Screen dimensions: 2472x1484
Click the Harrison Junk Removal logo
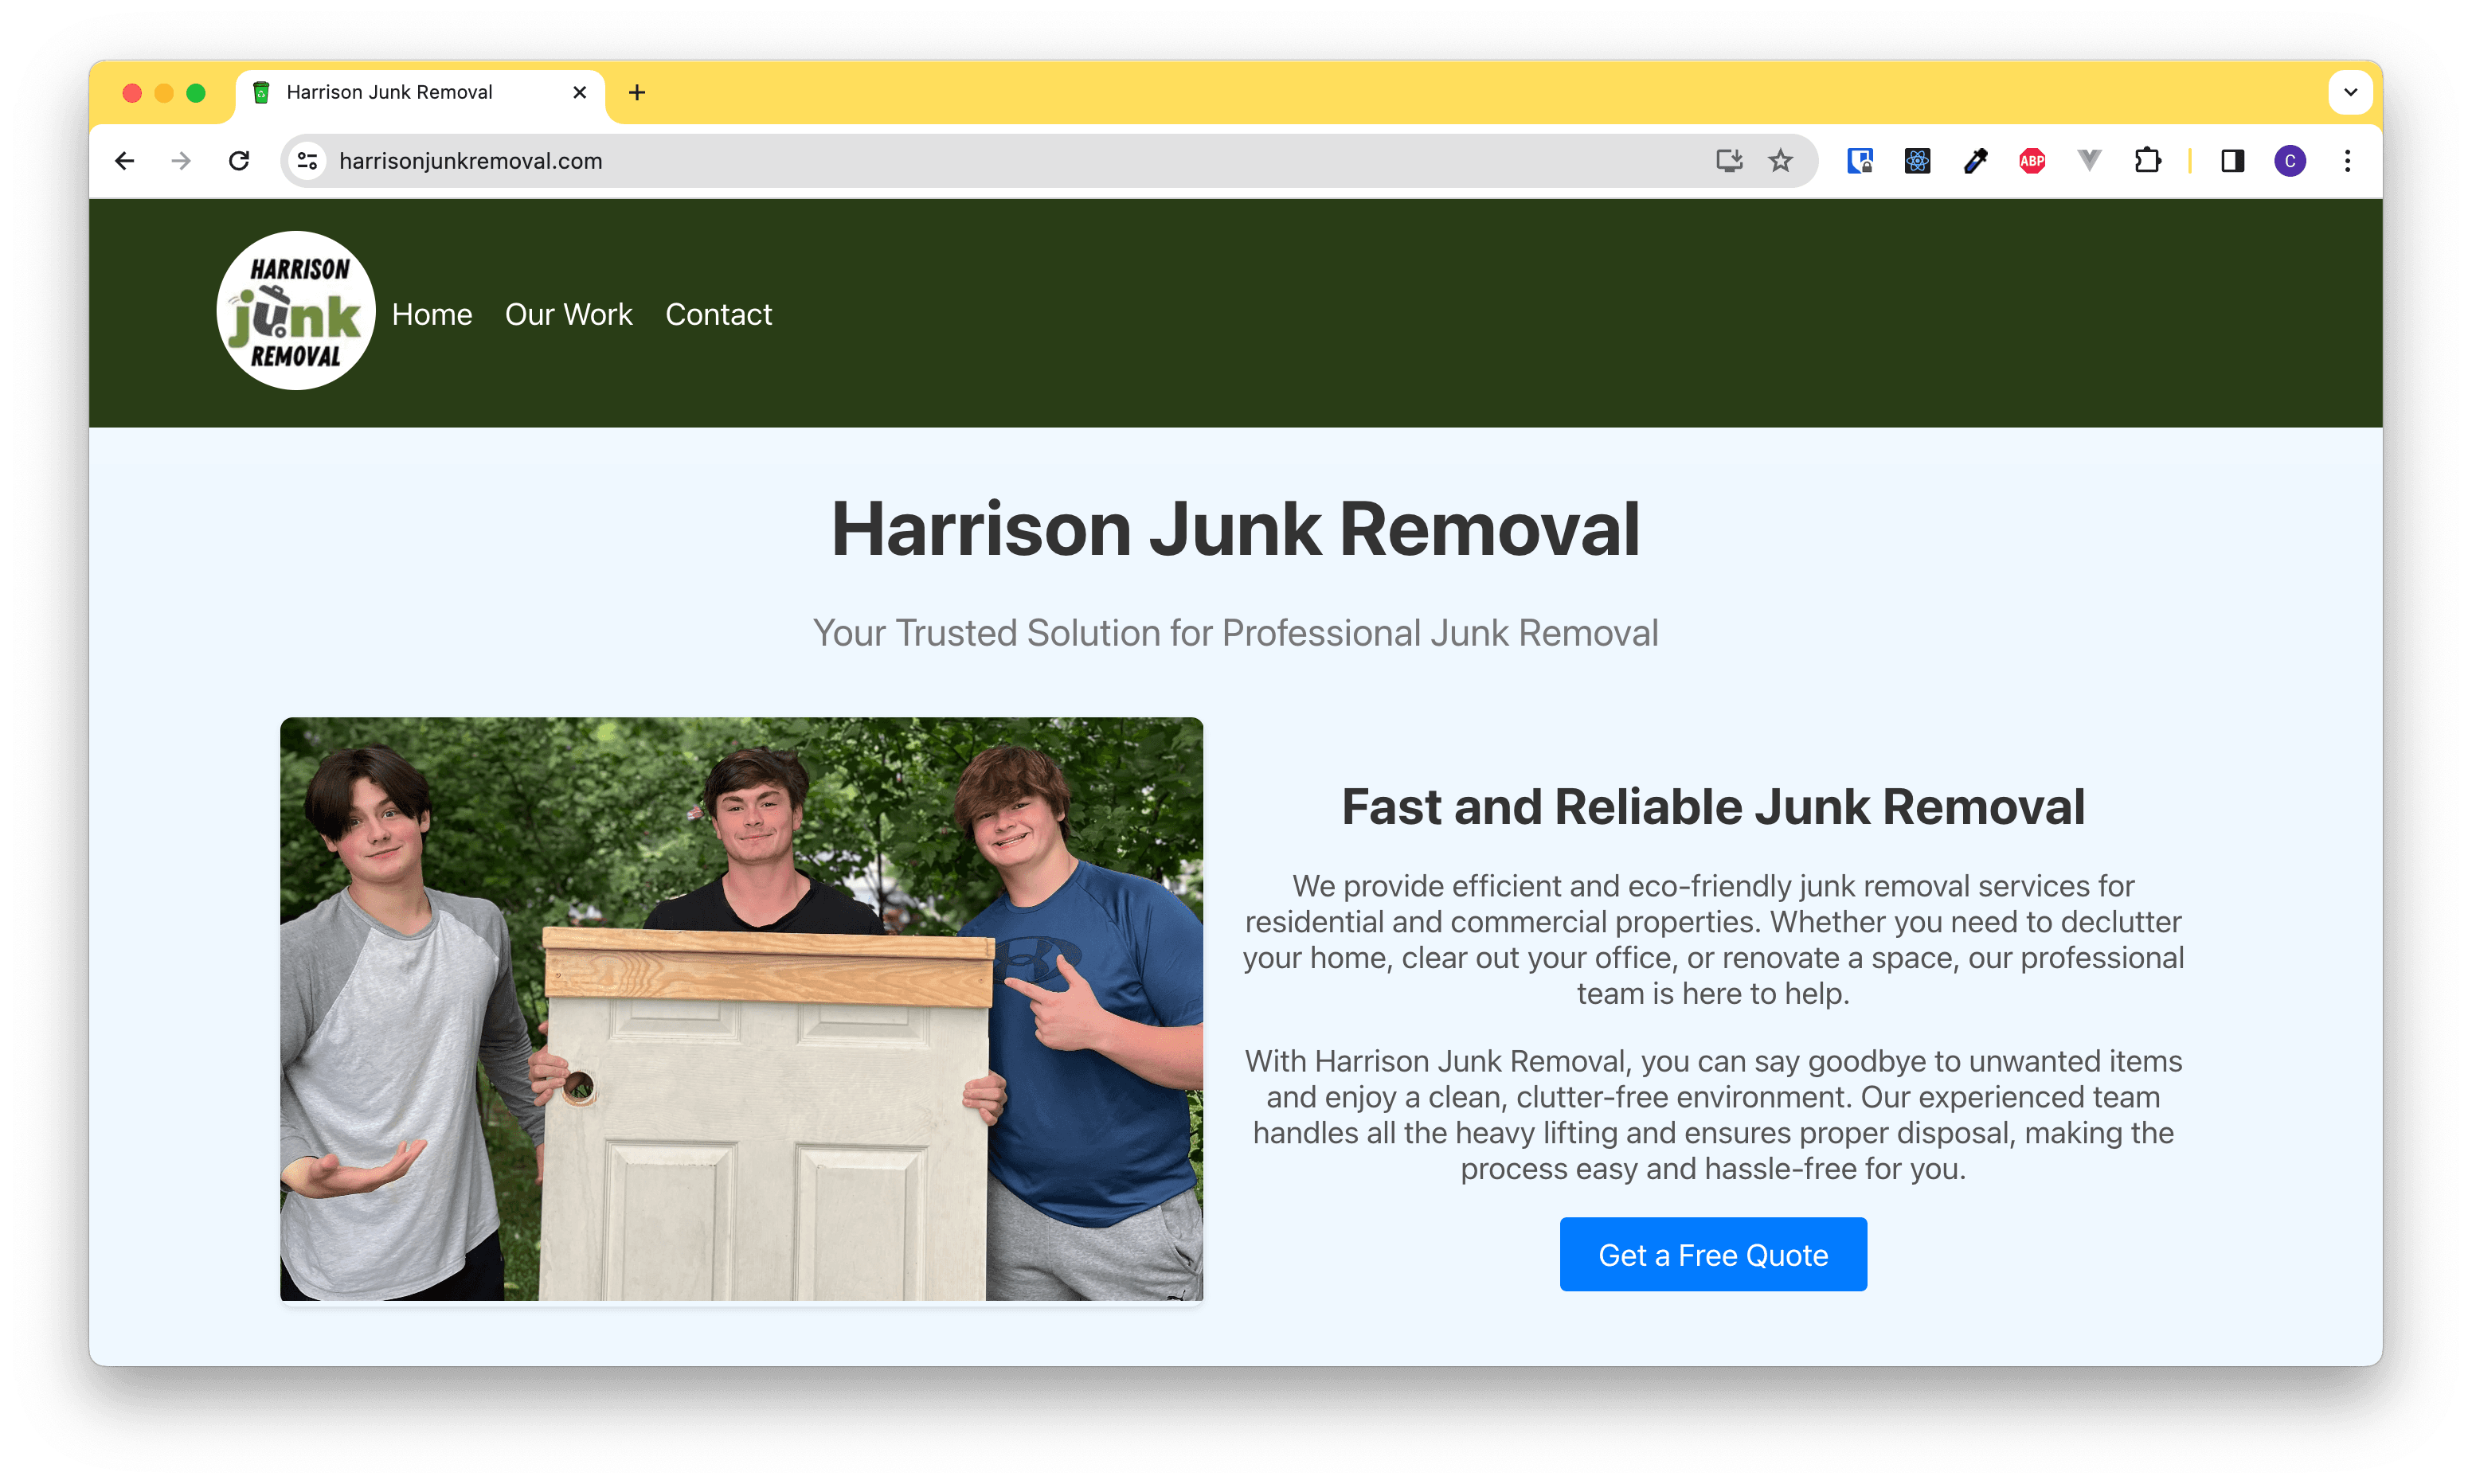click(296, 311)
